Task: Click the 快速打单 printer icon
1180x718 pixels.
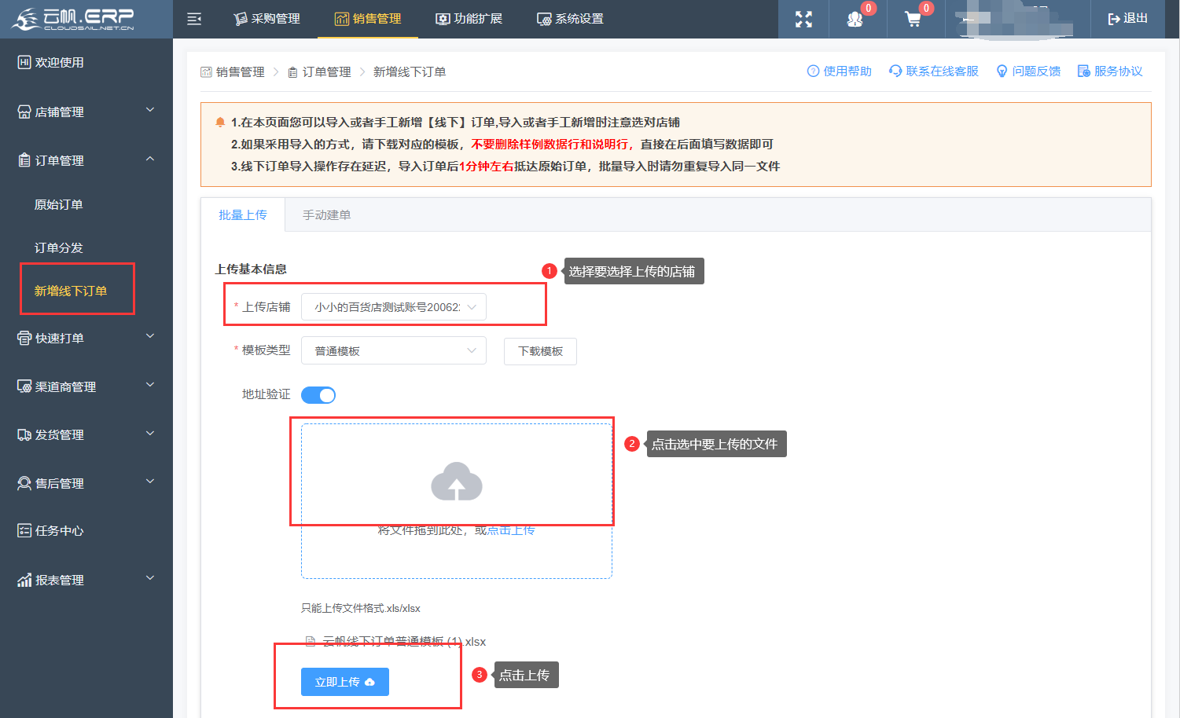Action: pos(24,338)
